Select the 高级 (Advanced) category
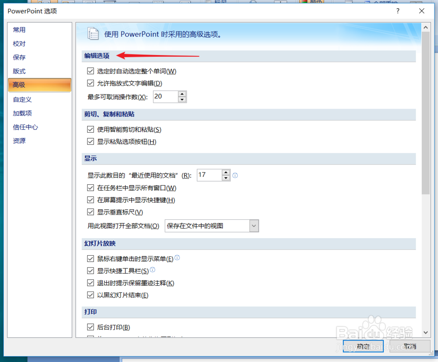 [39, 85]
